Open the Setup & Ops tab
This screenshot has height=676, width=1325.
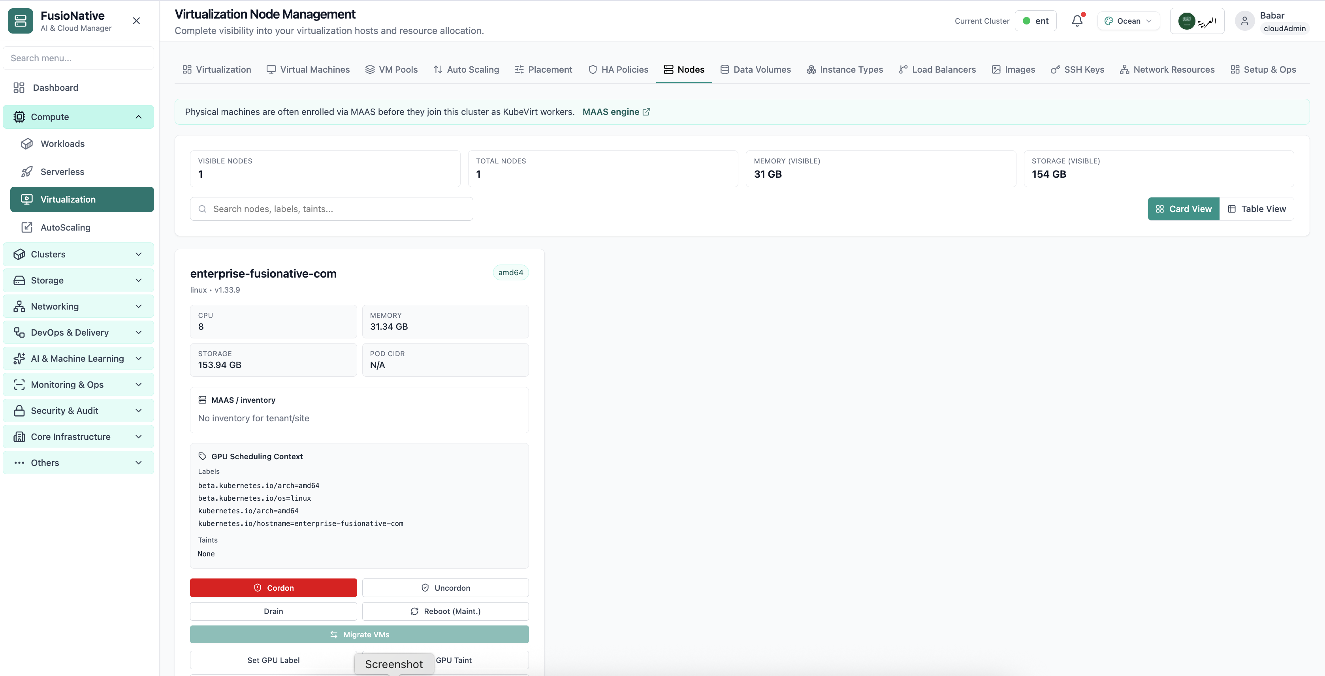(1263, 69)
